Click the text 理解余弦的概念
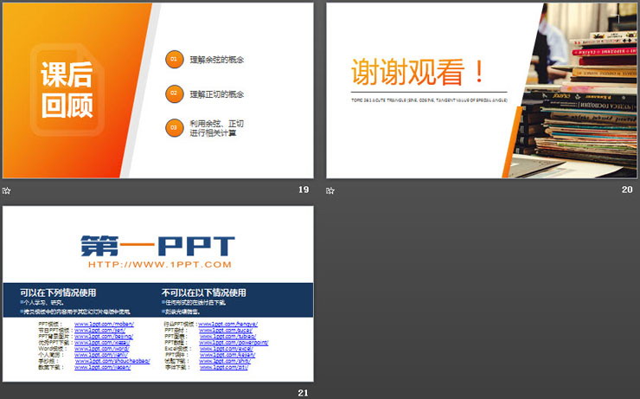 tap(216, 60)
